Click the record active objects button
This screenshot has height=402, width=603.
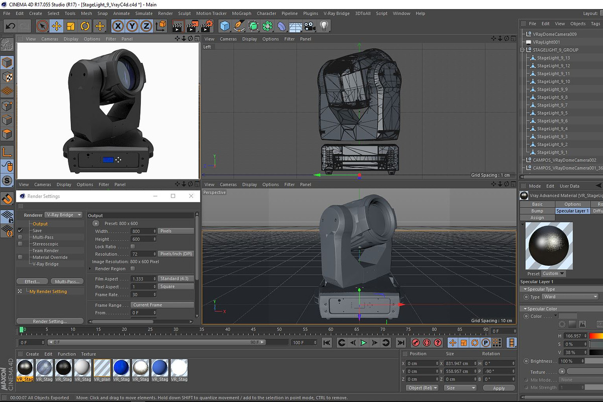point(416,343)
